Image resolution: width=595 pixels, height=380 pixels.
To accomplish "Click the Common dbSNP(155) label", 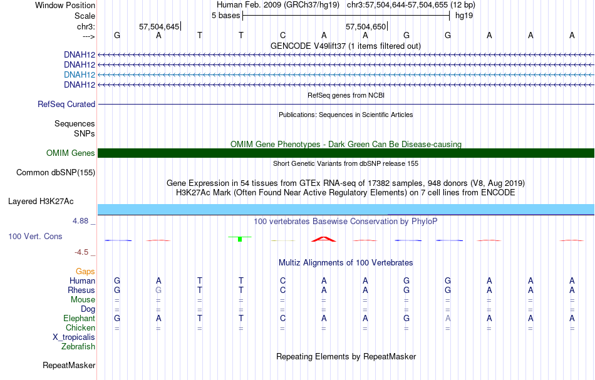I will (x=55, y=173).
